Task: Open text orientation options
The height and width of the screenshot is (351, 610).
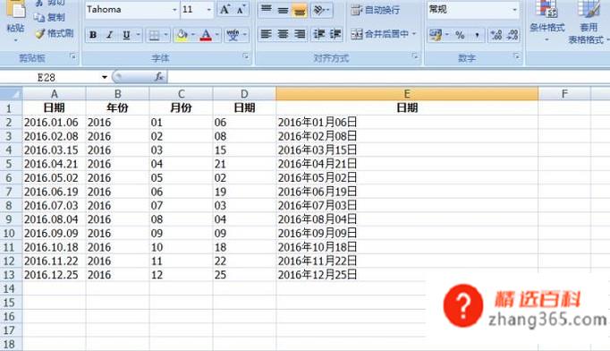Action: click(321, 10)
